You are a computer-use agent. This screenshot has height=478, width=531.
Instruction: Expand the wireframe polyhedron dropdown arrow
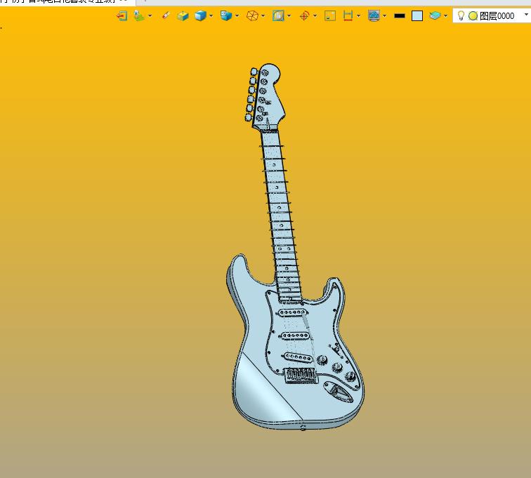pos(263,16)
